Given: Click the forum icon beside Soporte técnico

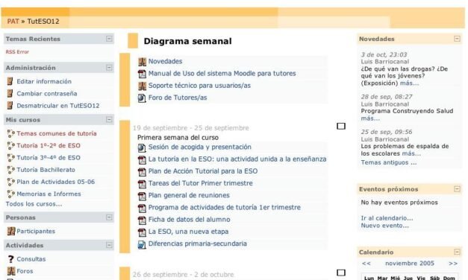Looking at the screenshot, I should 142,86.
